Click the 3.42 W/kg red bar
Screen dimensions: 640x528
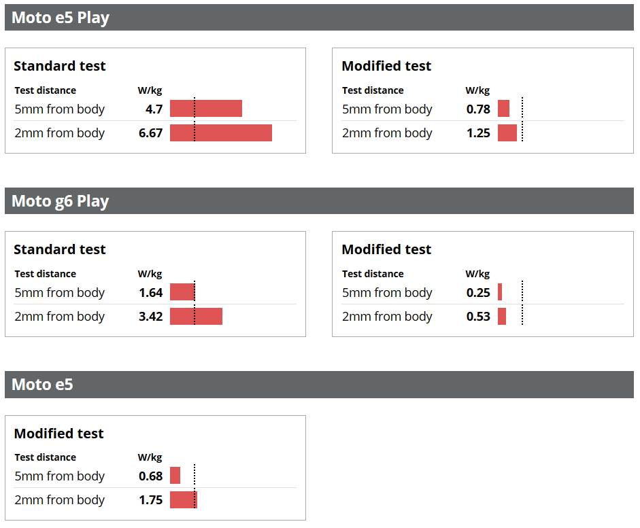pos(196,317)
